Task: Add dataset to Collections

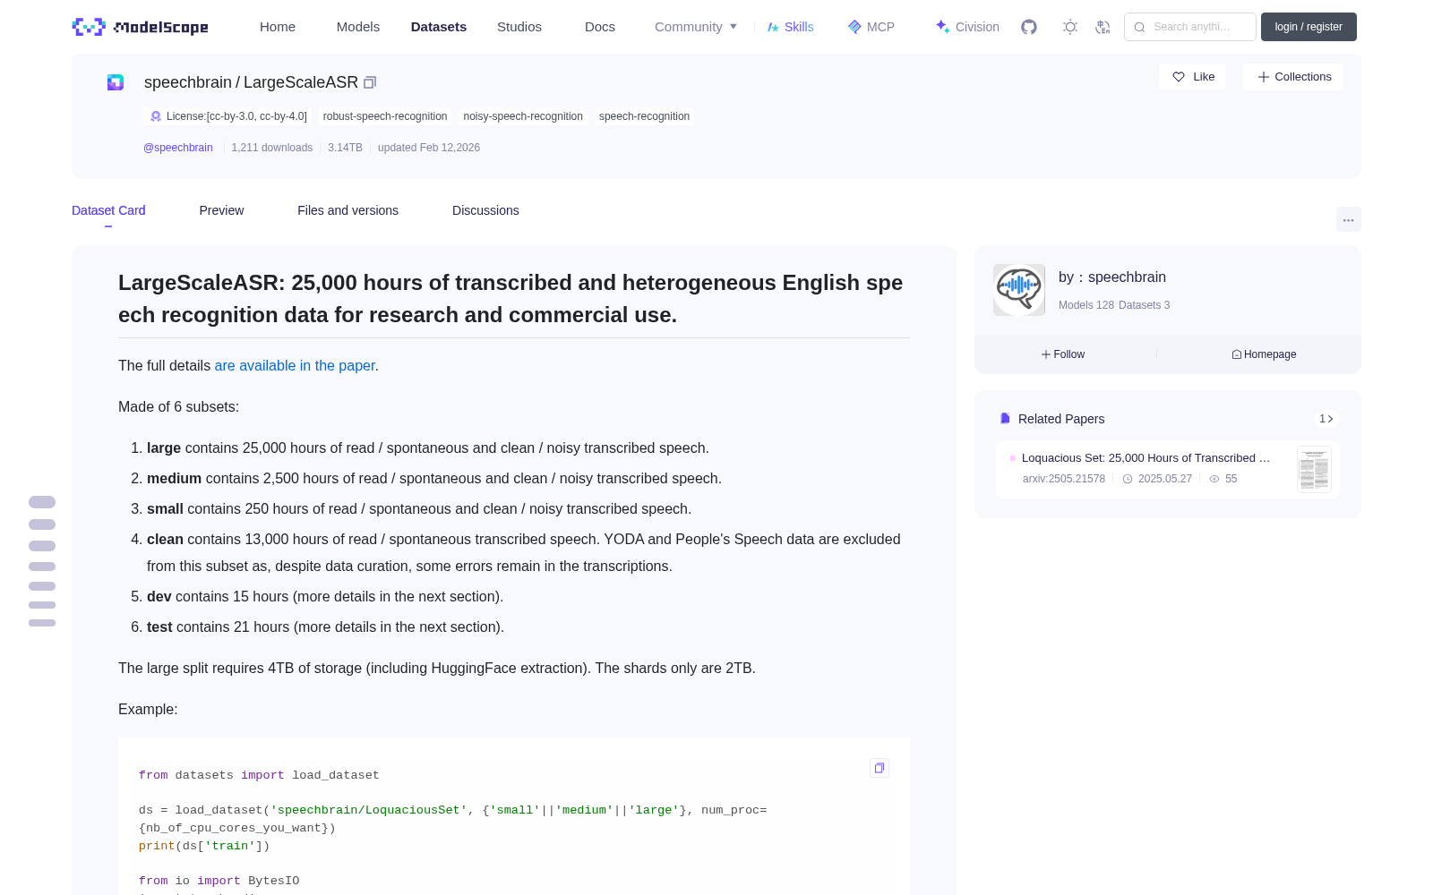Action: point(1293,77)
